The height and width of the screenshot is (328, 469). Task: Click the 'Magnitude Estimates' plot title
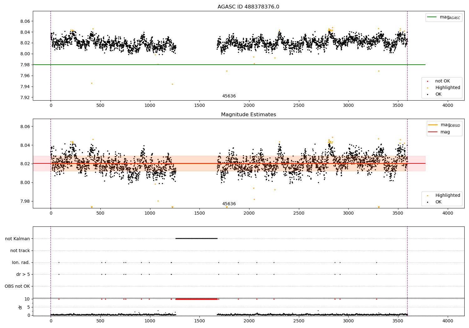[248, 115]
